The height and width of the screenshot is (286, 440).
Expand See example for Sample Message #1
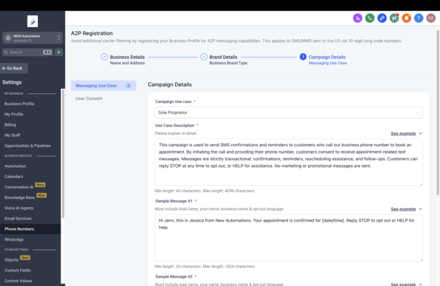pos(406,209)
